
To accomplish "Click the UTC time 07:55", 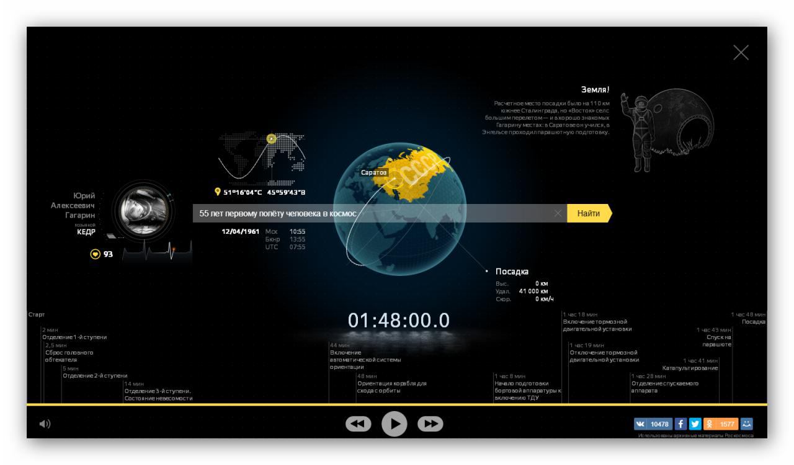I will click(x=297, y=247).
